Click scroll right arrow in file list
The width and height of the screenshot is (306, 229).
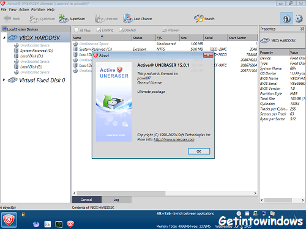click(x=255, y=193)
